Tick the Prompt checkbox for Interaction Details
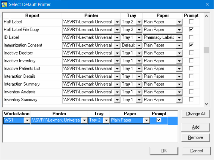 point(191,76)
